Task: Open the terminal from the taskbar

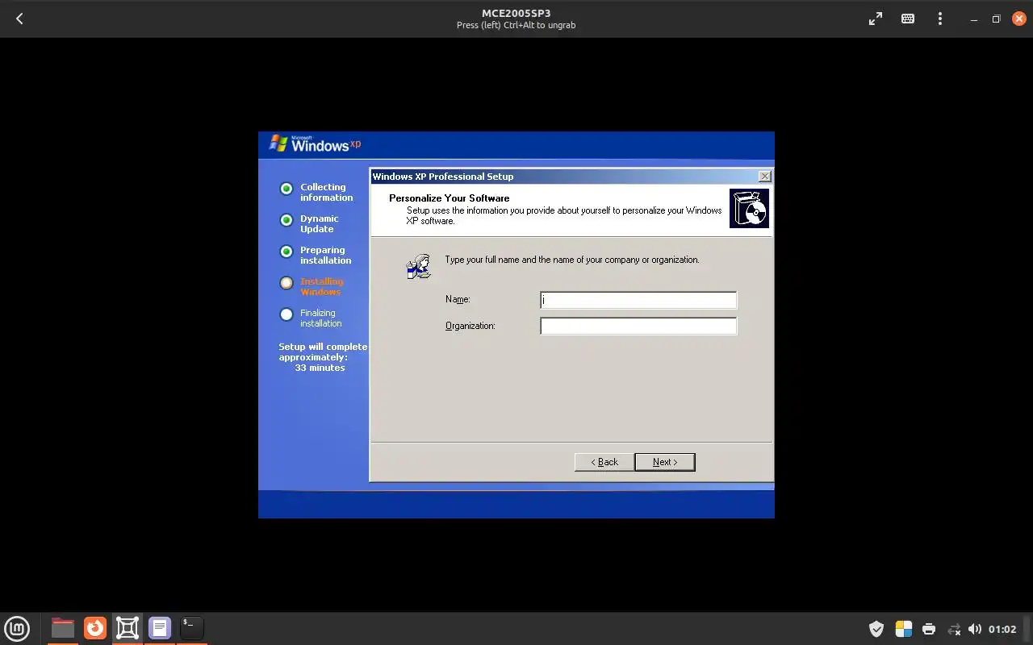Action: pos(192,628)
